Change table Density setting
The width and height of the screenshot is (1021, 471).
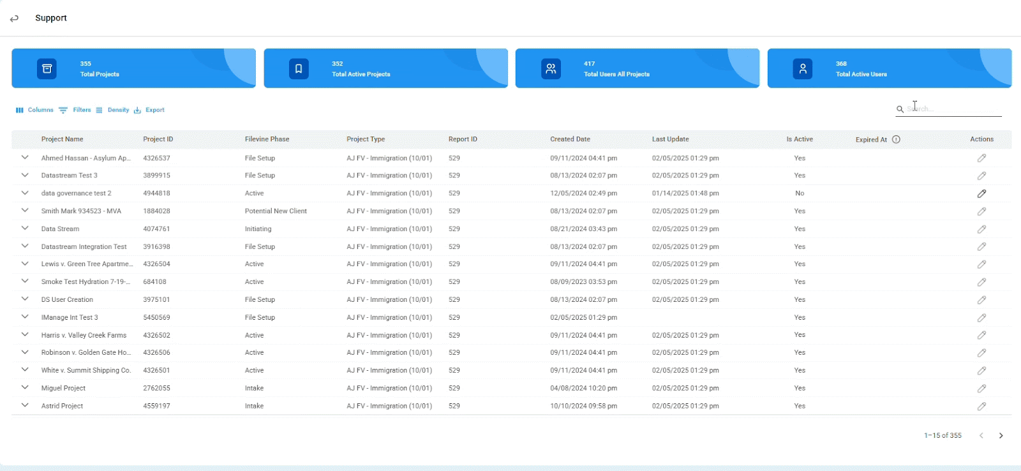[112, 110]
